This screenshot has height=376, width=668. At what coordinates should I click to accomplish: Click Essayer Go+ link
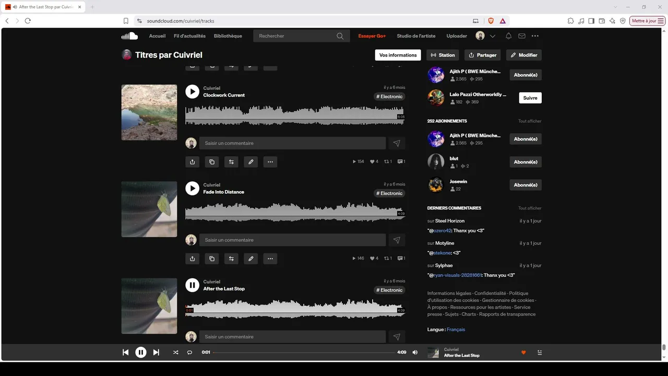click(372, 36)
